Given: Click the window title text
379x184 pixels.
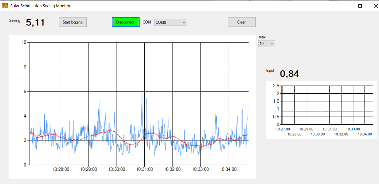Looking at the screenshot, I should (x=40, y=6).
